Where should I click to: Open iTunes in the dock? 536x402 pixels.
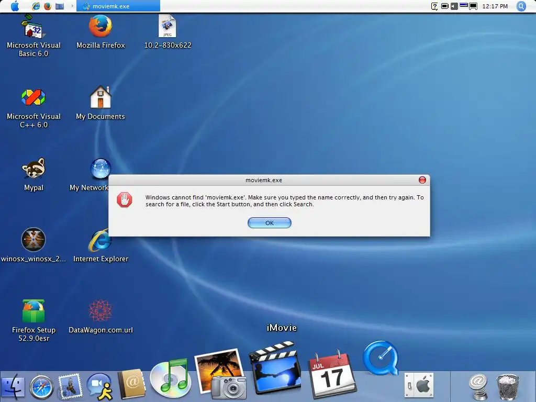170,379
